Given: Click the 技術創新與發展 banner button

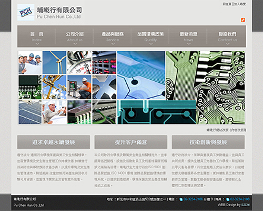Looking at the screenshot, I should click(x=208, y=142).
